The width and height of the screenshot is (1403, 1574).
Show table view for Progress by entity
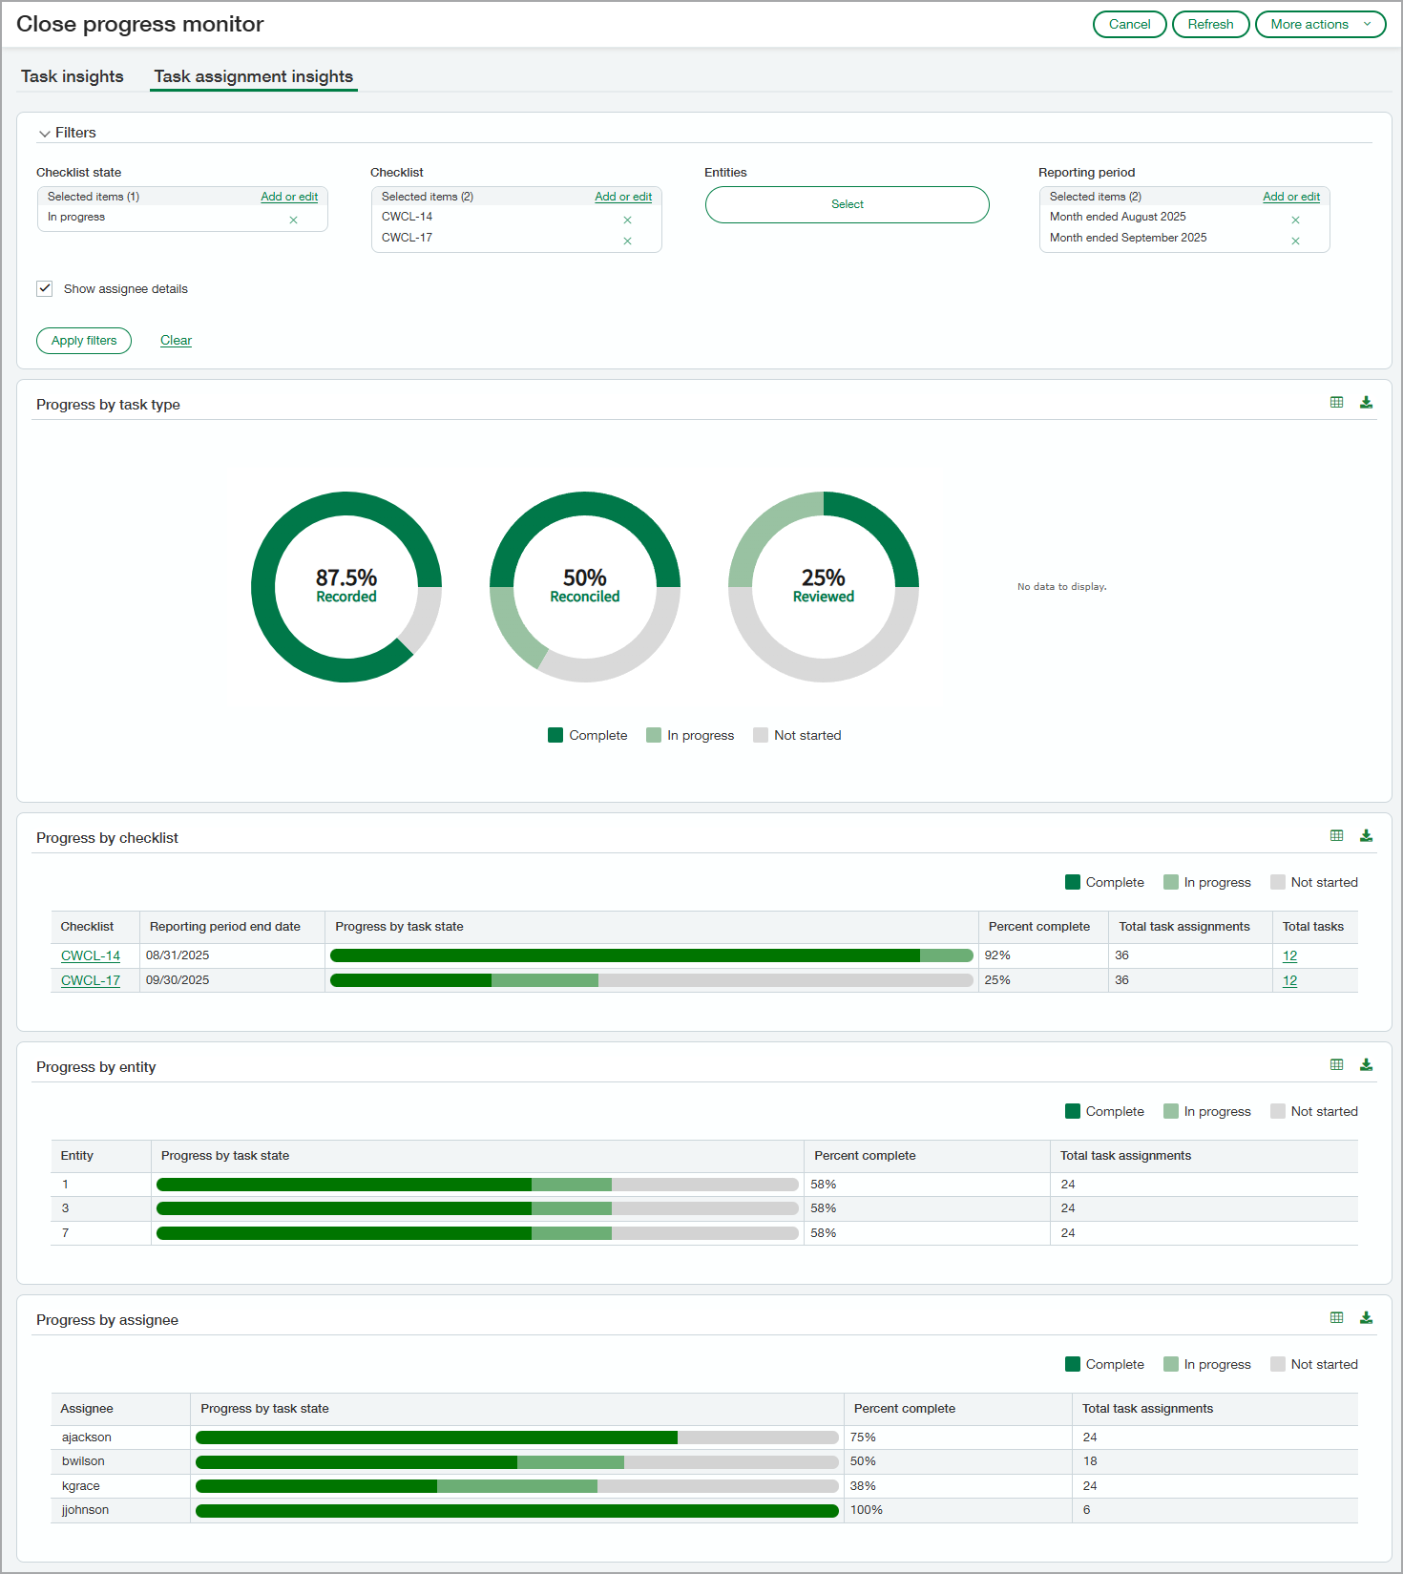coord(1336,1065)
